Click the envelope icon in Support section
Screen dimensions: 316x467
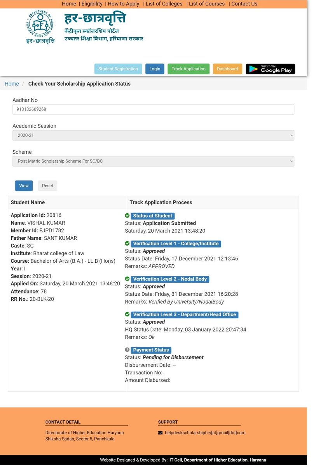click(x=161, y=433)
